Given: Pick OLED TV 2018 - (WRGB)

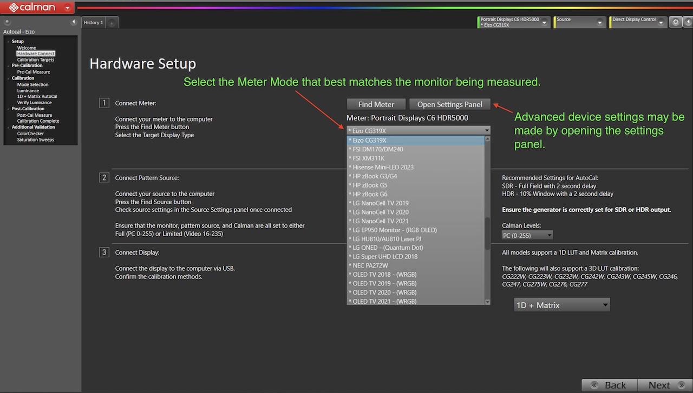Looking at the screenshot, I should [x=416, y=274].
